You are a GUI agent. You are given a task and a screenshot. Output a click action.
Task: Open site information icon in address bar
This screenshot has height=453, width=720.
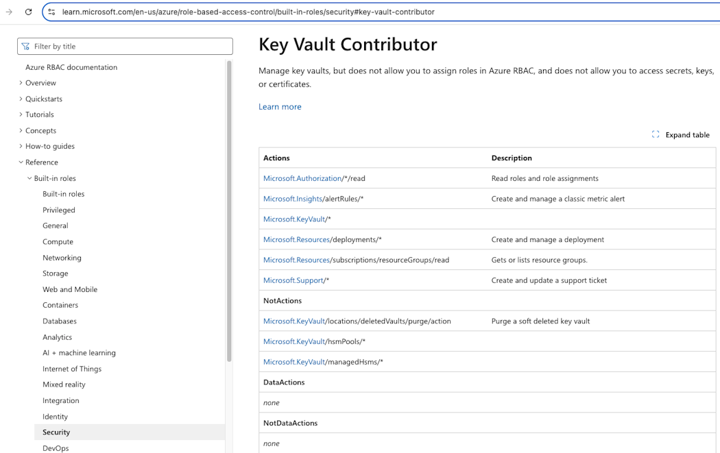[51, 12]
